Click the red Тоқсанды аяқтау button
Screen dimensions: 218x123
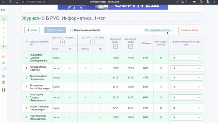pyautogui.click(x=190, y=30)
